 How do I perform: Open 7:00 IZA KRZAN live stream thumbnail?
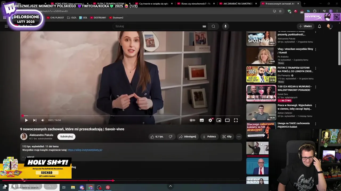(261, 93)
